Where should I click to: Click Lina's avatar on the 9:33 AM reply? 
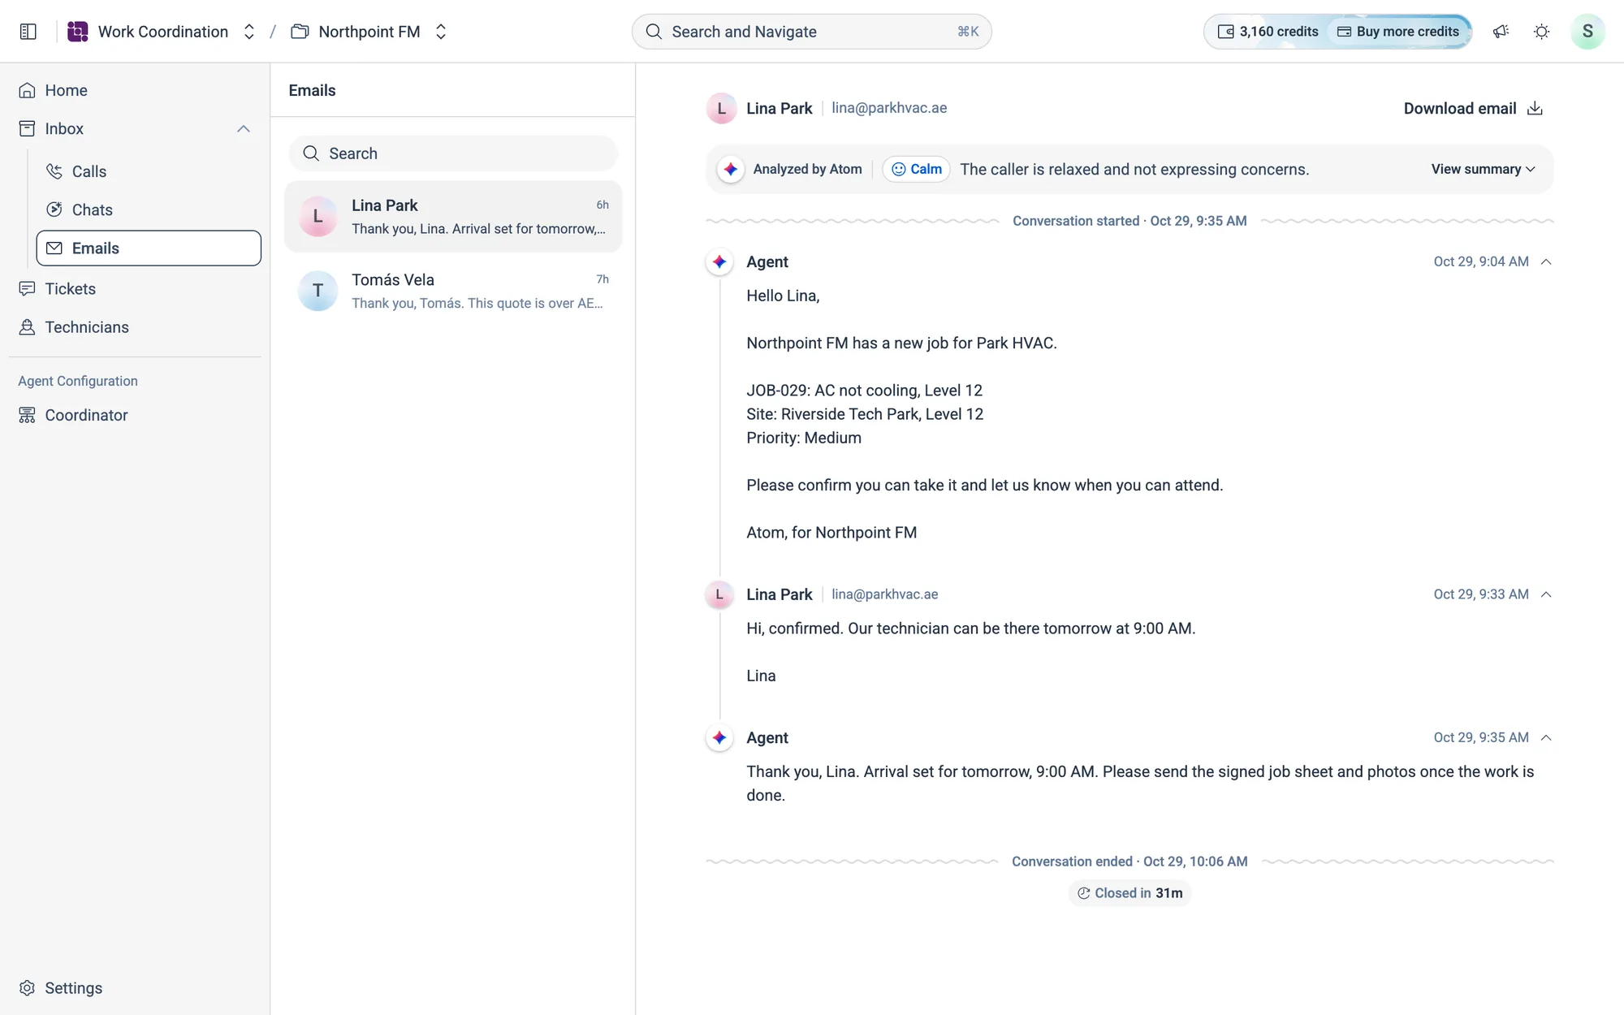(719, 594)
